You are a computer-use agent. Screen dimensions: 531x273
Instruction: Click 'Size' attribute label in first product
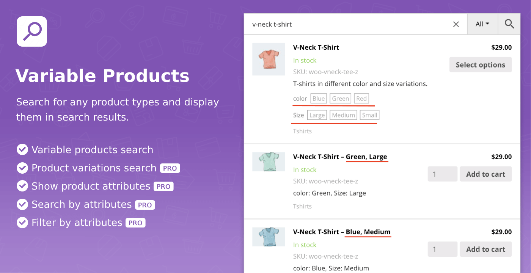click(298, 115)
